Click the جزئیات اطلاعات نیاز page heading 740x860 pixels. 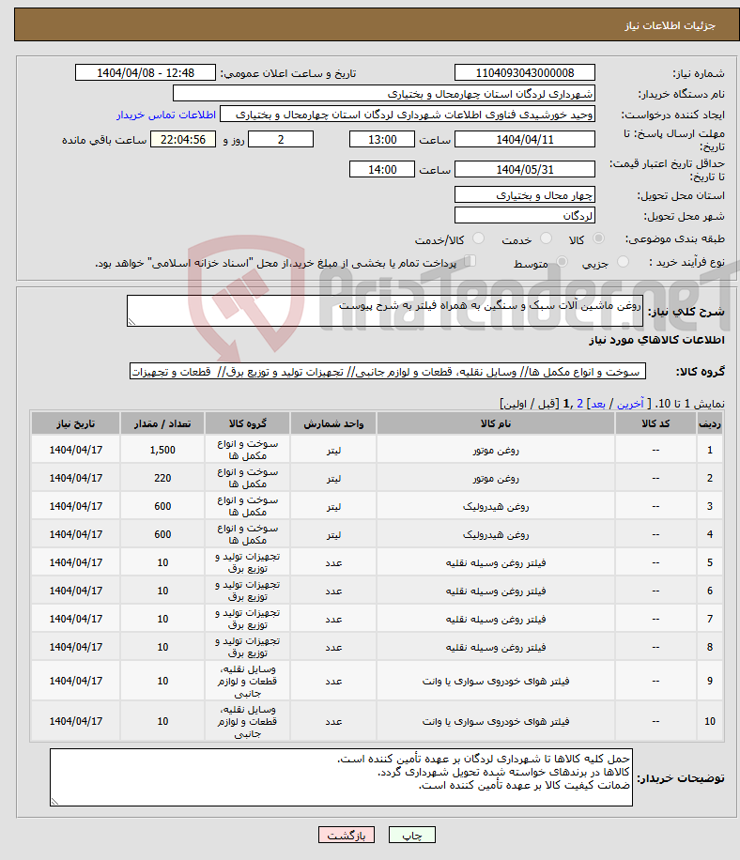(670, 25)
